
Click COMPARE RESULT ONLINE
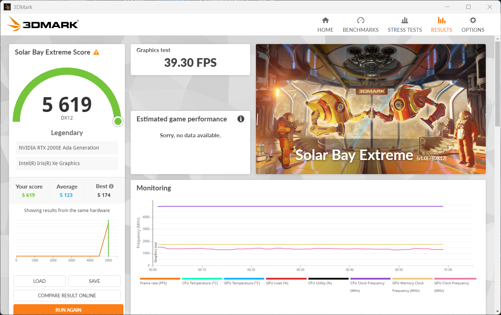[67, 295]
